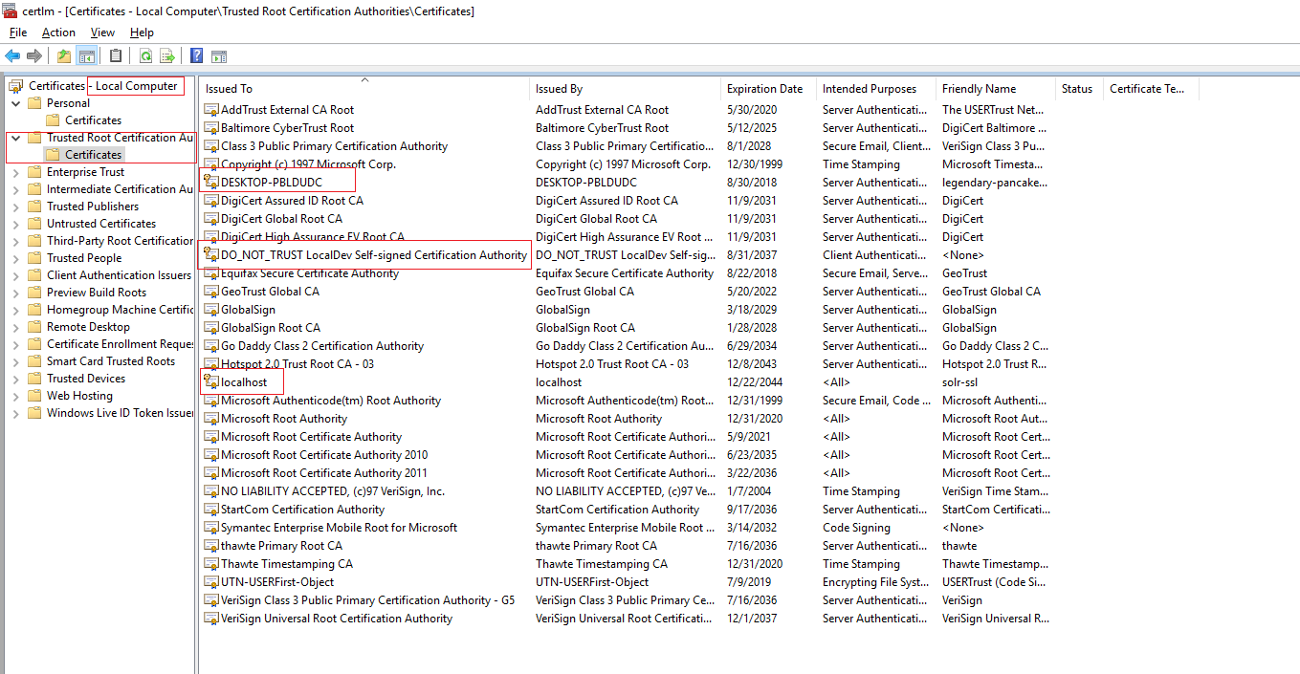The height and width of the screenshot is (674, 1300).
Task: Expand the Trusted Devices node
Action: click(15, 378)
